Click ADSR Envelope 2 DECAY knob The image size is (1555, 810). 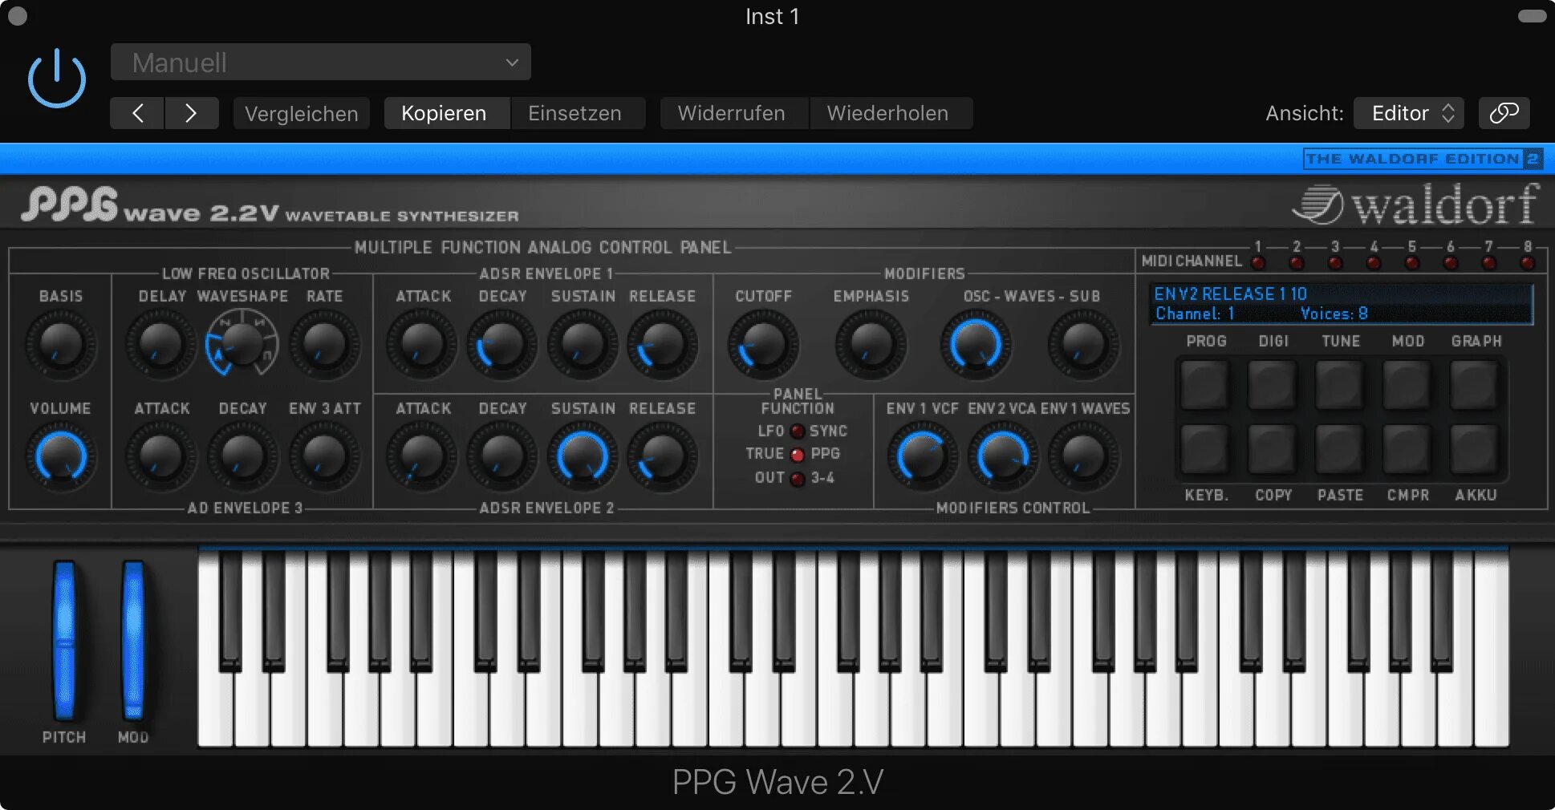(502, 456)
